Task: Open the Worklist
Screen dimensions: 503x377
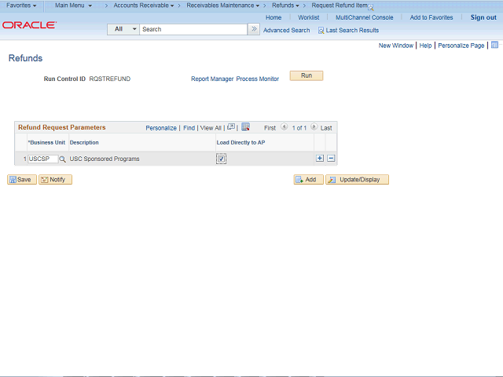Action: (309, 17)
